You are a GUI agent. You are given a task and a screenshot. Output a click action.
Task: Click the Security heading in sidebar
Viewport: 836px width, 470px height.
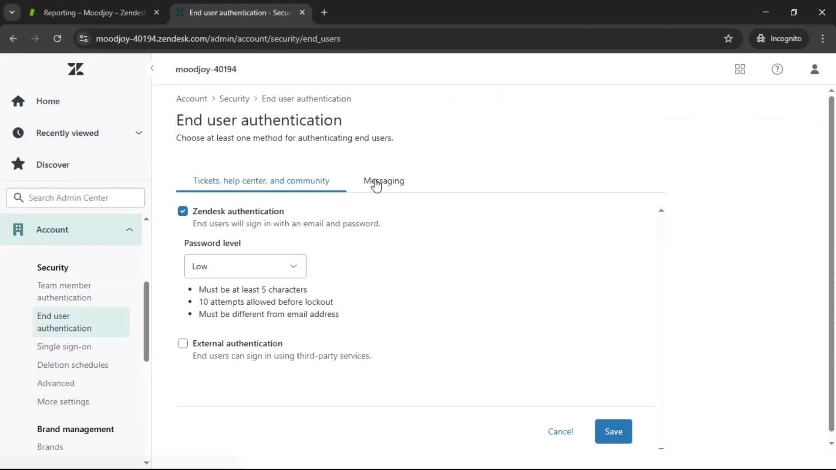(x=53, y=267)
